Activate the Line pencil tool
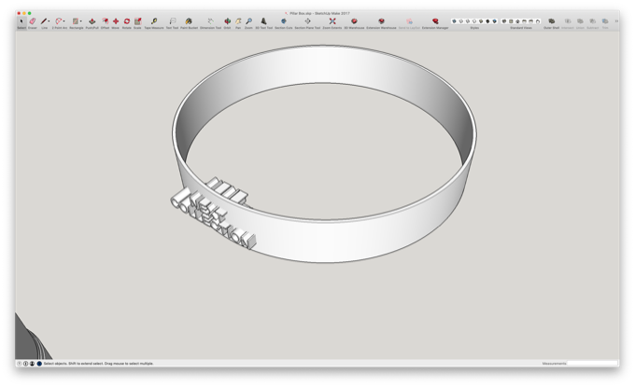The width and height of the screenshot is (635, 387). point(44,21)
